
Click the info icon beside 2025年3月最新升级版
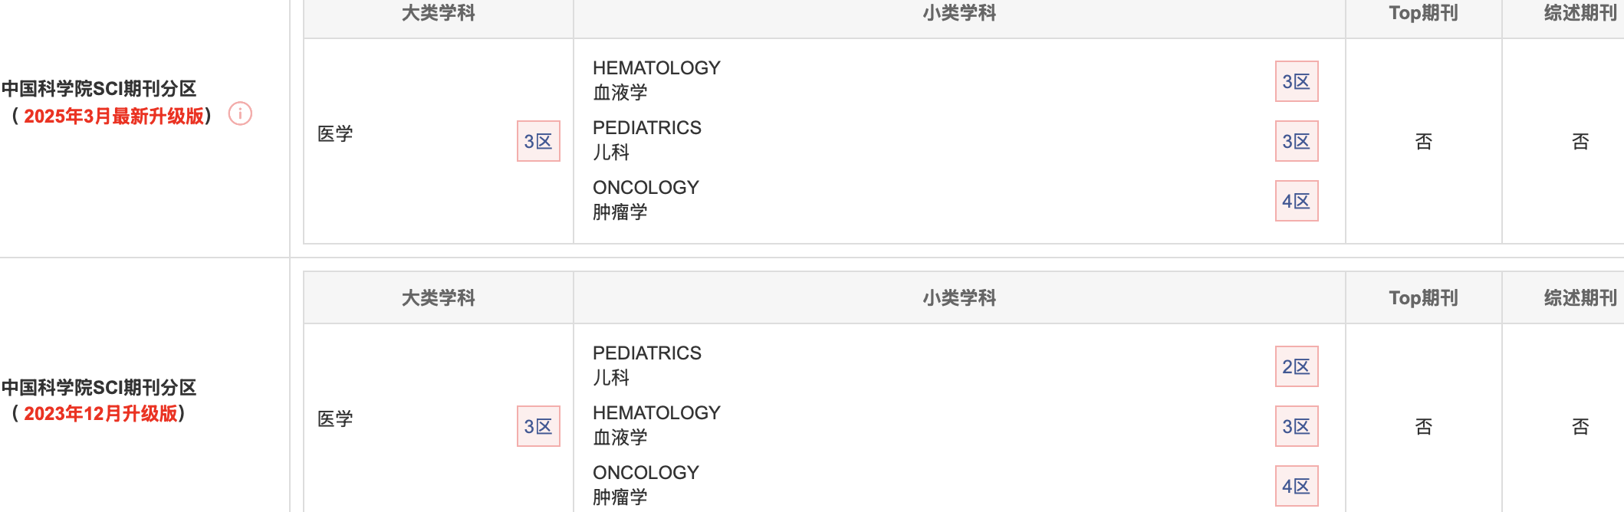[240, 114]
